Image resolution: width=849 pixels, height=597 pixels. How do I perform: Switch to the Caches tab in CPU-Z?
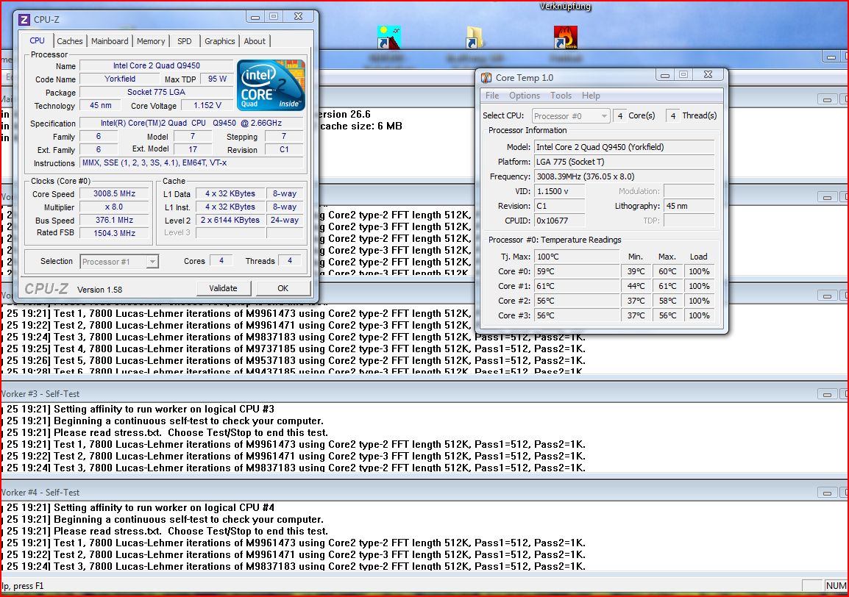70,41
